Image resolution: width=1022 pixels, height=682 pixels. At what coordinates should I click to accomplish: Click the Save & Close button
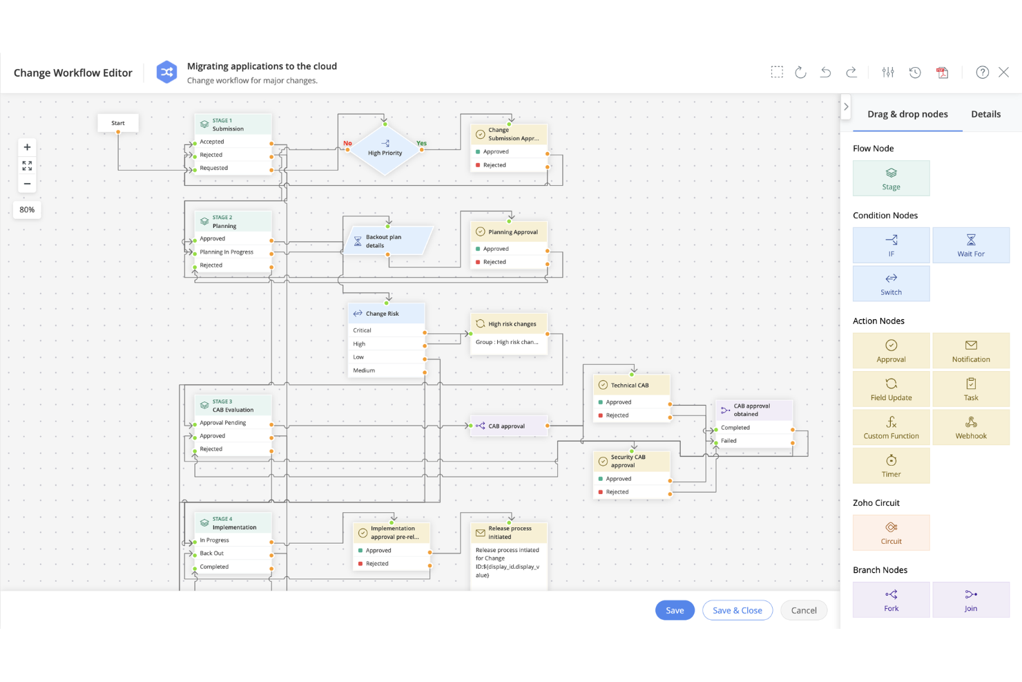(737, 610)
